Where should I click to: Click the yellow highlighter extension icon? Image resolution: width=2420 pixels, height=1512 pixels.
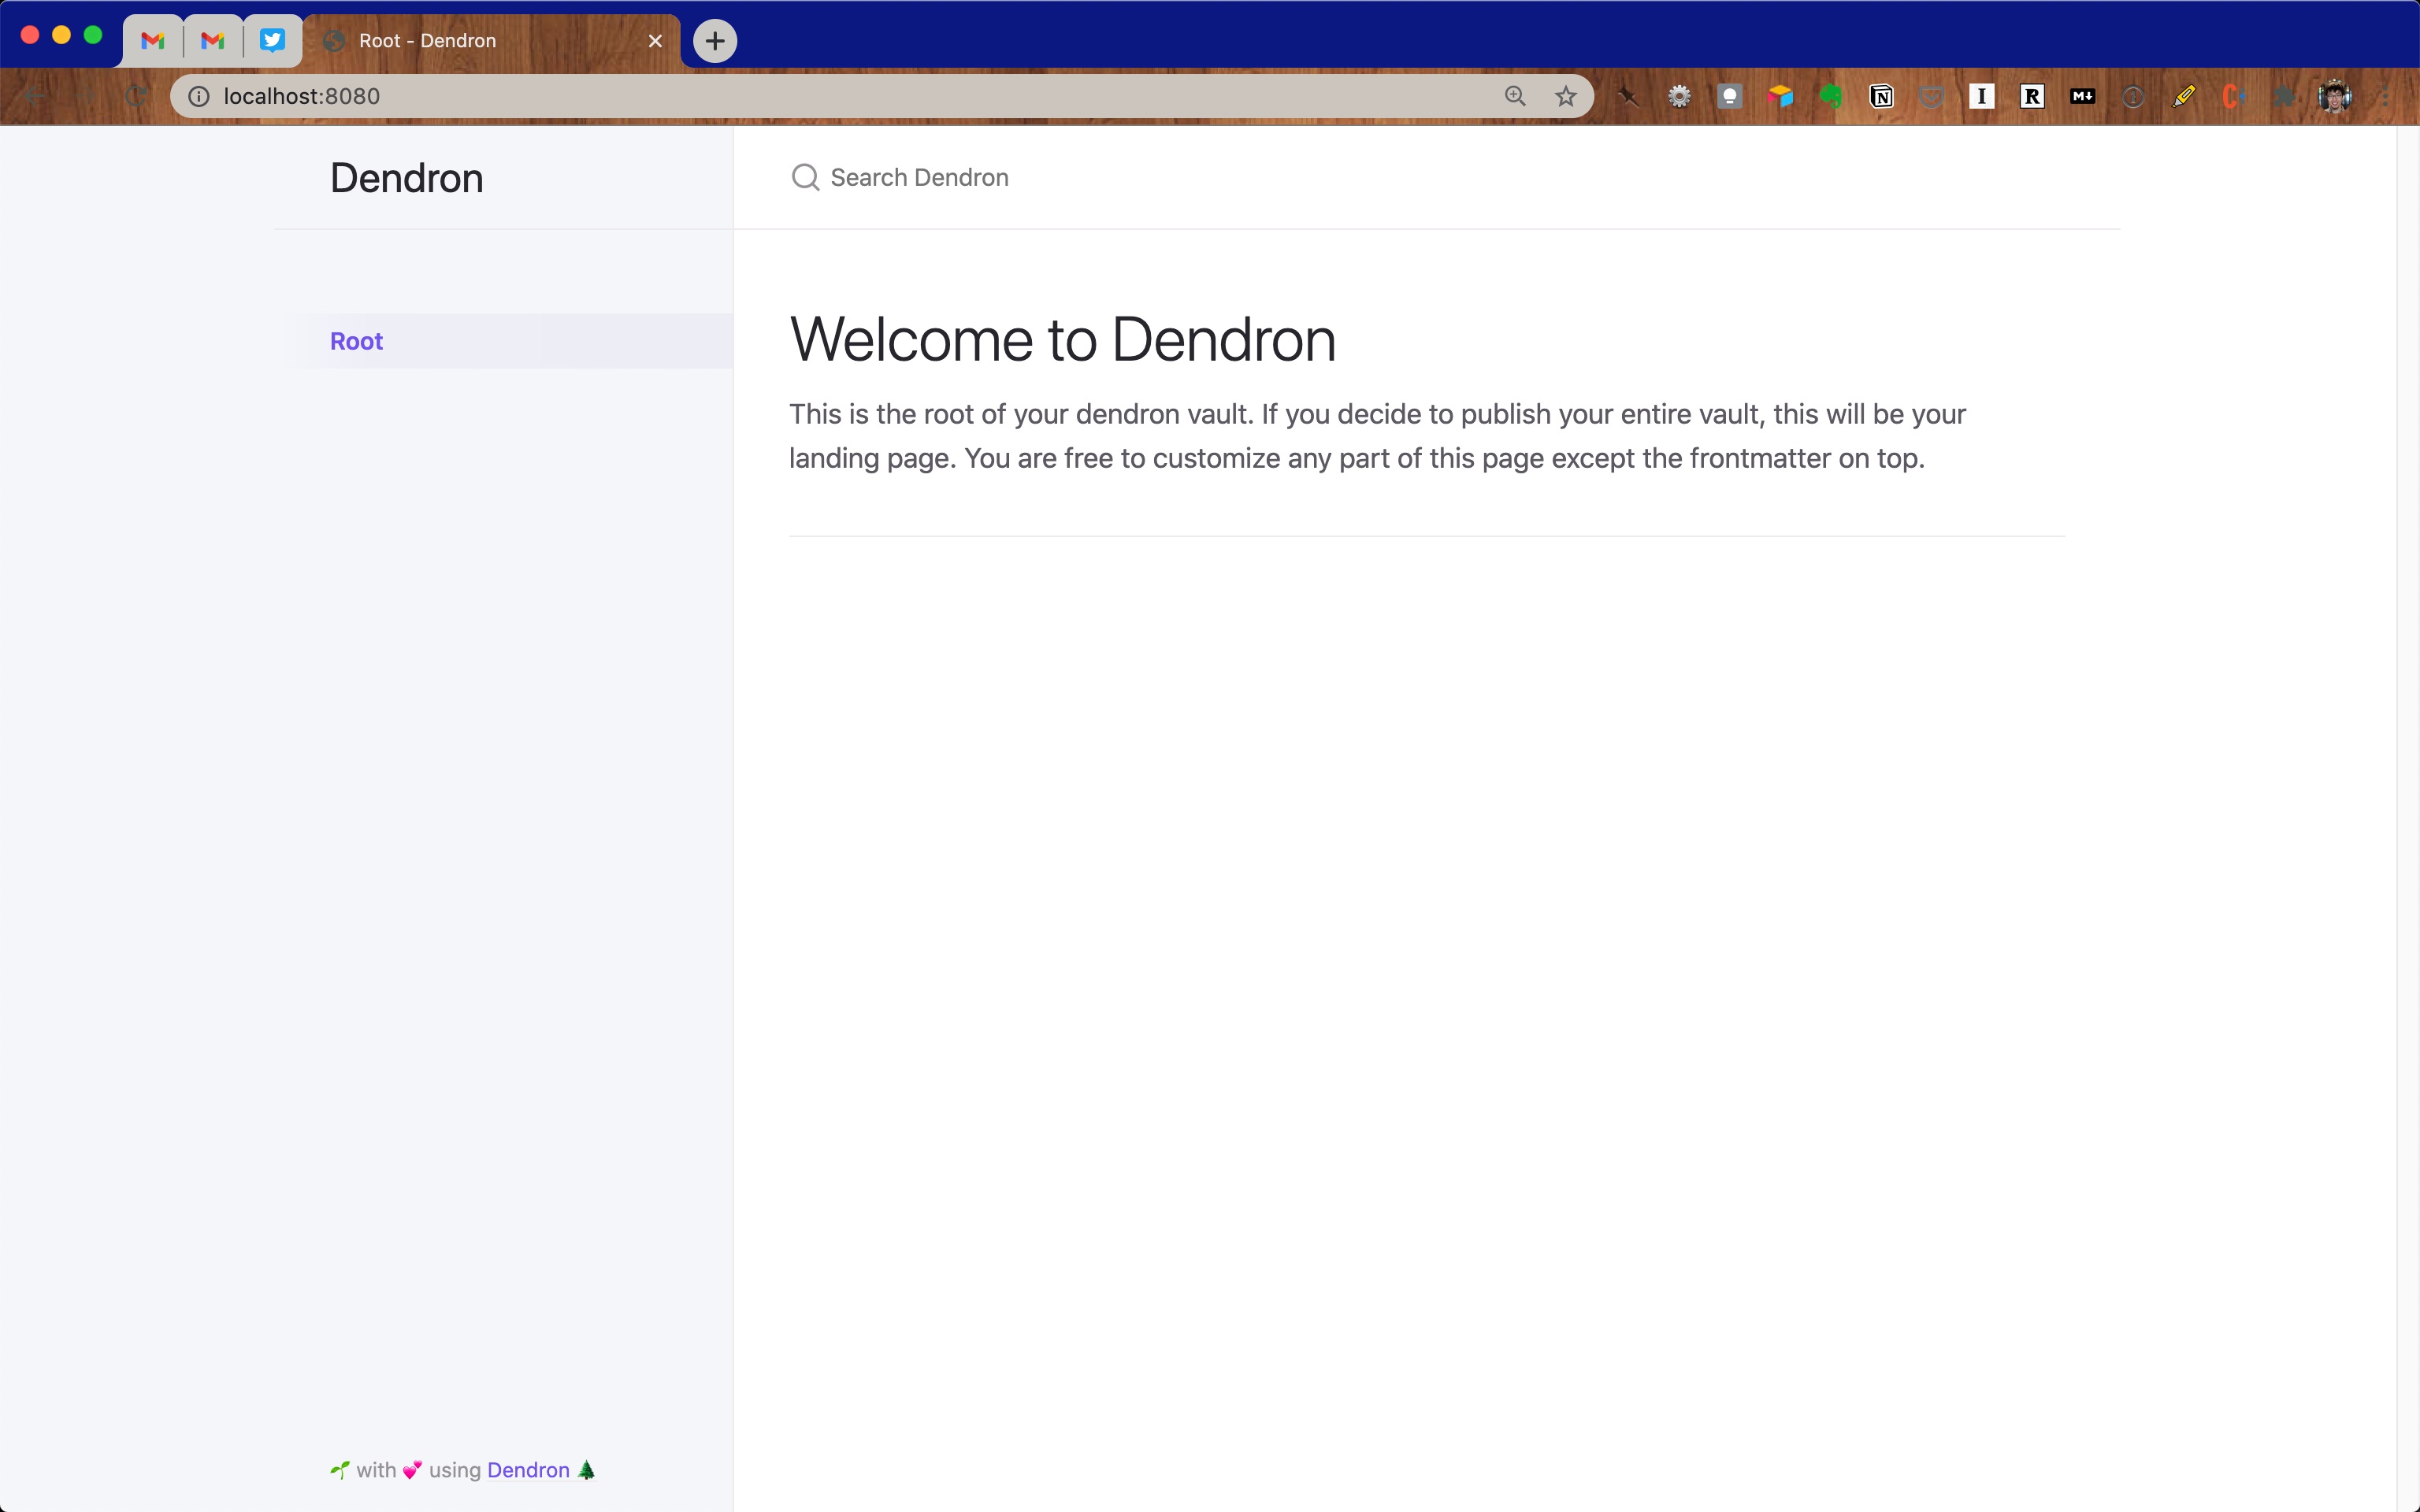(2184, 96)
